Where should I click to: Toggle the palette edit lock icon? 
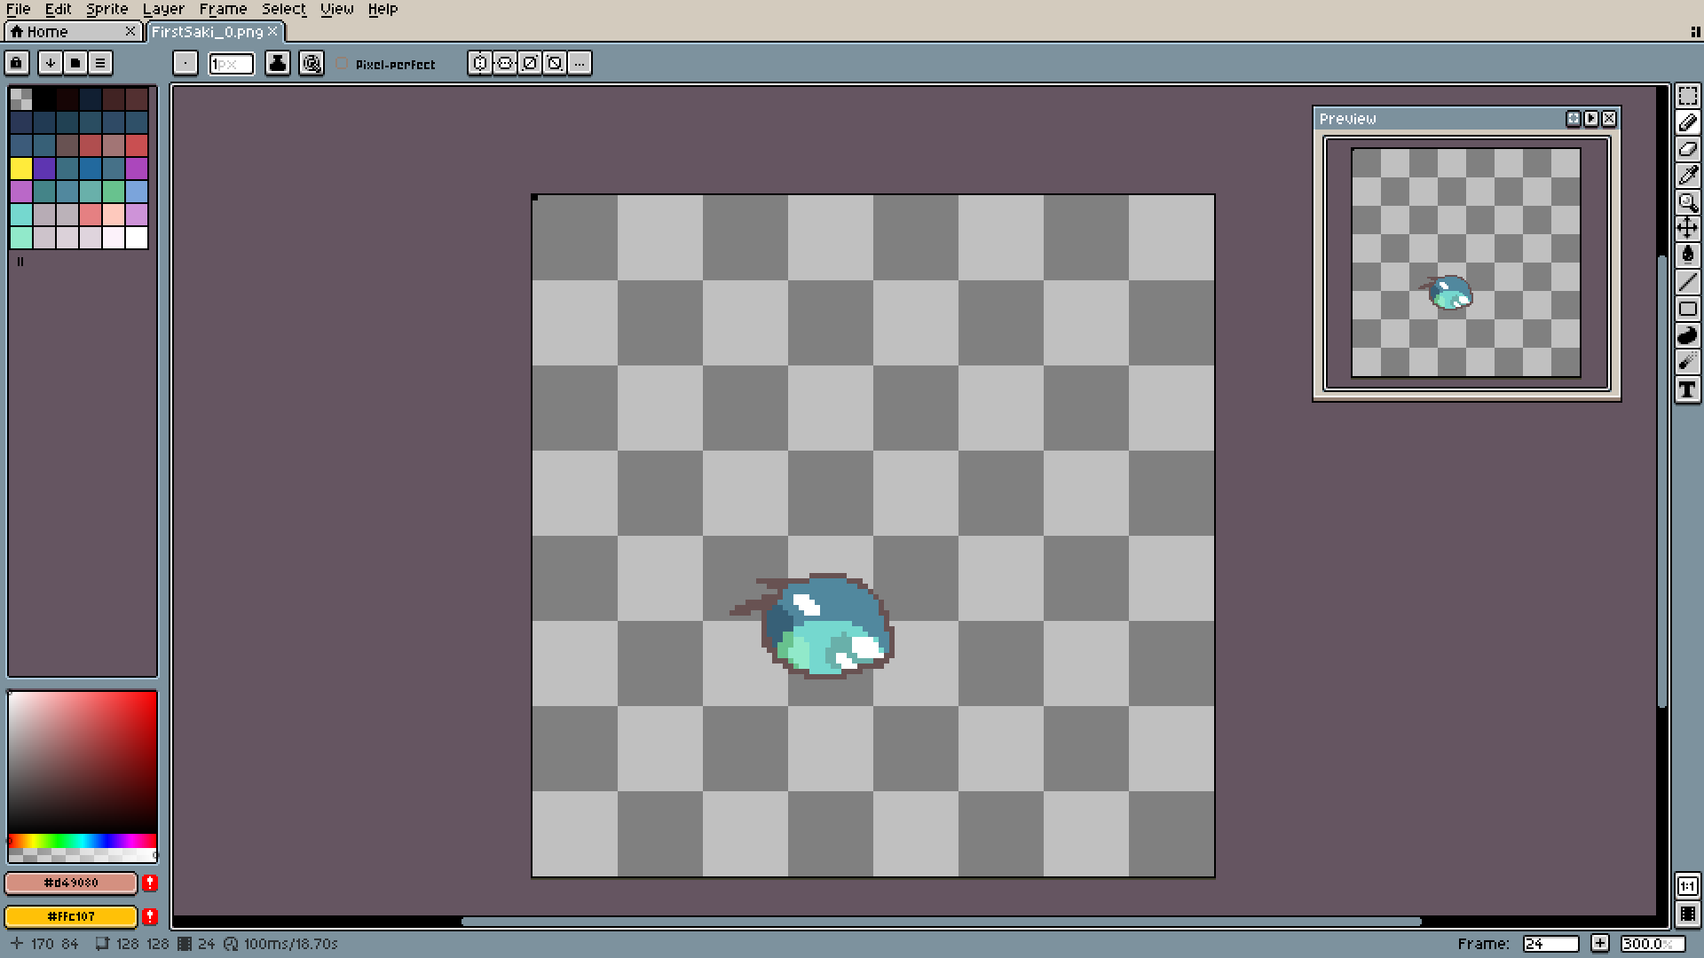17,63
